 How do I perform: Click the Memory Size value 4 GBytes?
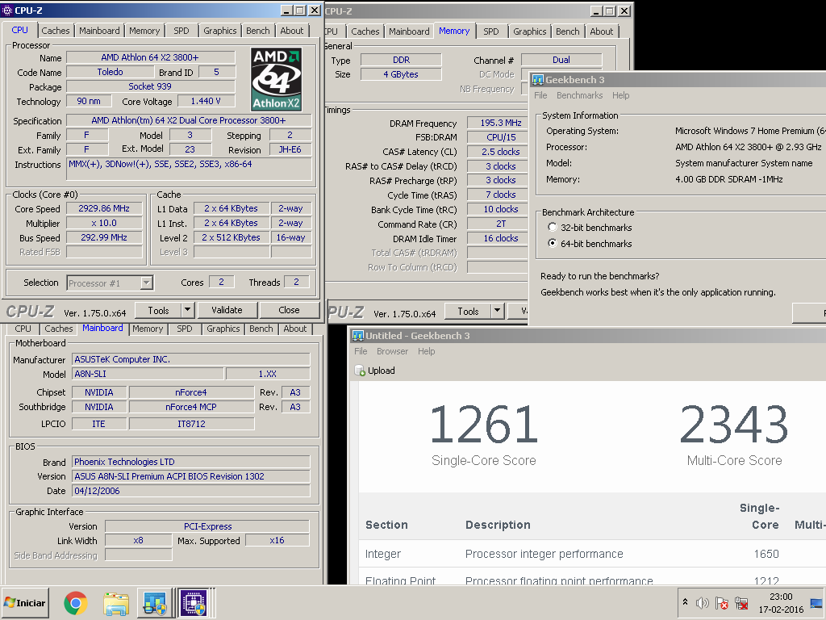[x=401, y=74]
